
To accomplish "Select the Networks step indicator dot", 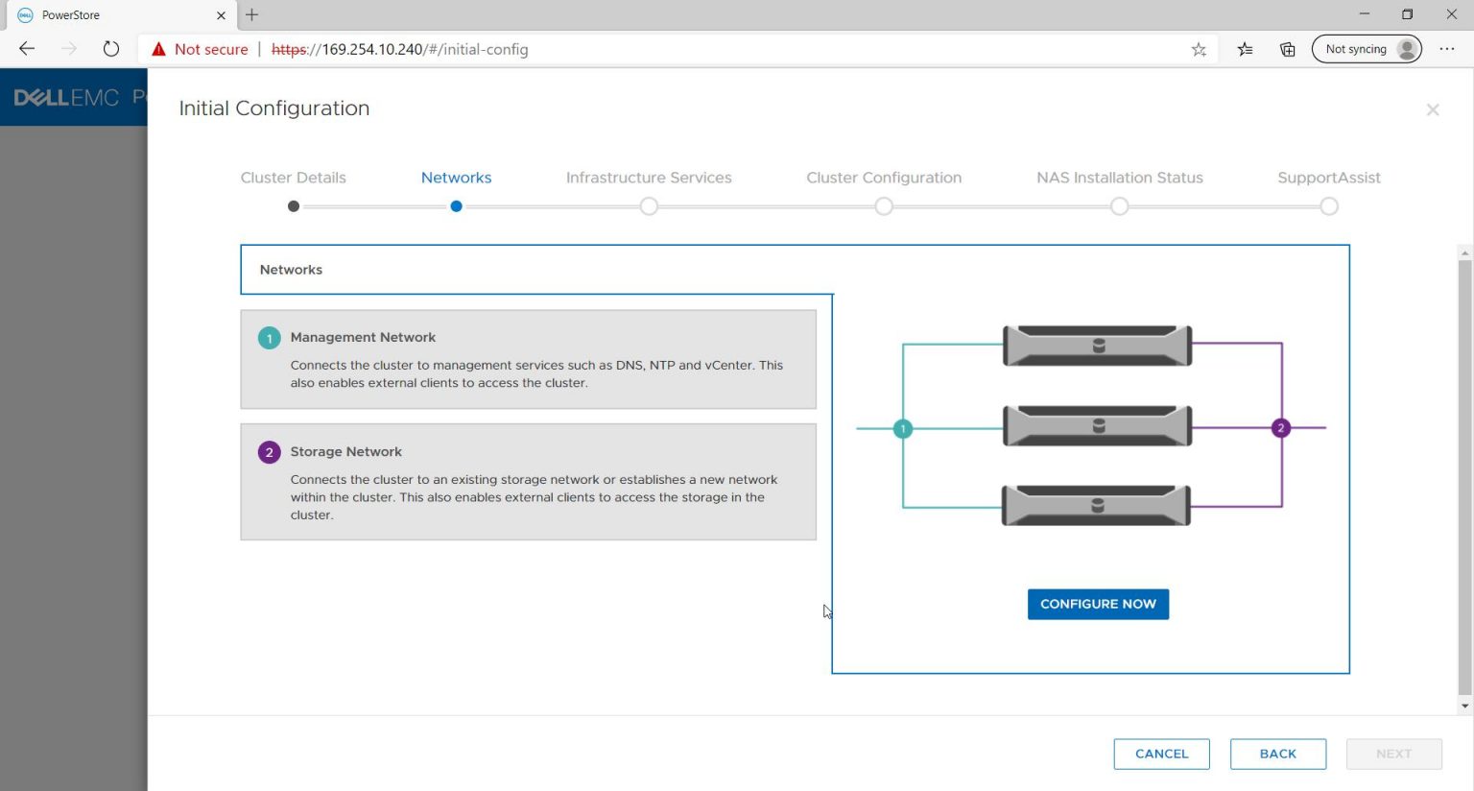I will pos(456,205).
